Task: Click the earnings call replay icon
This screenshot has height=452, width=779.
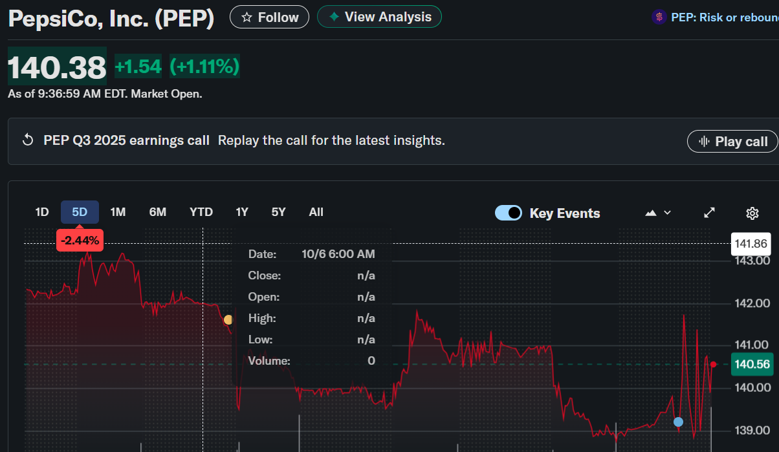Action: (x=28, y=140)
